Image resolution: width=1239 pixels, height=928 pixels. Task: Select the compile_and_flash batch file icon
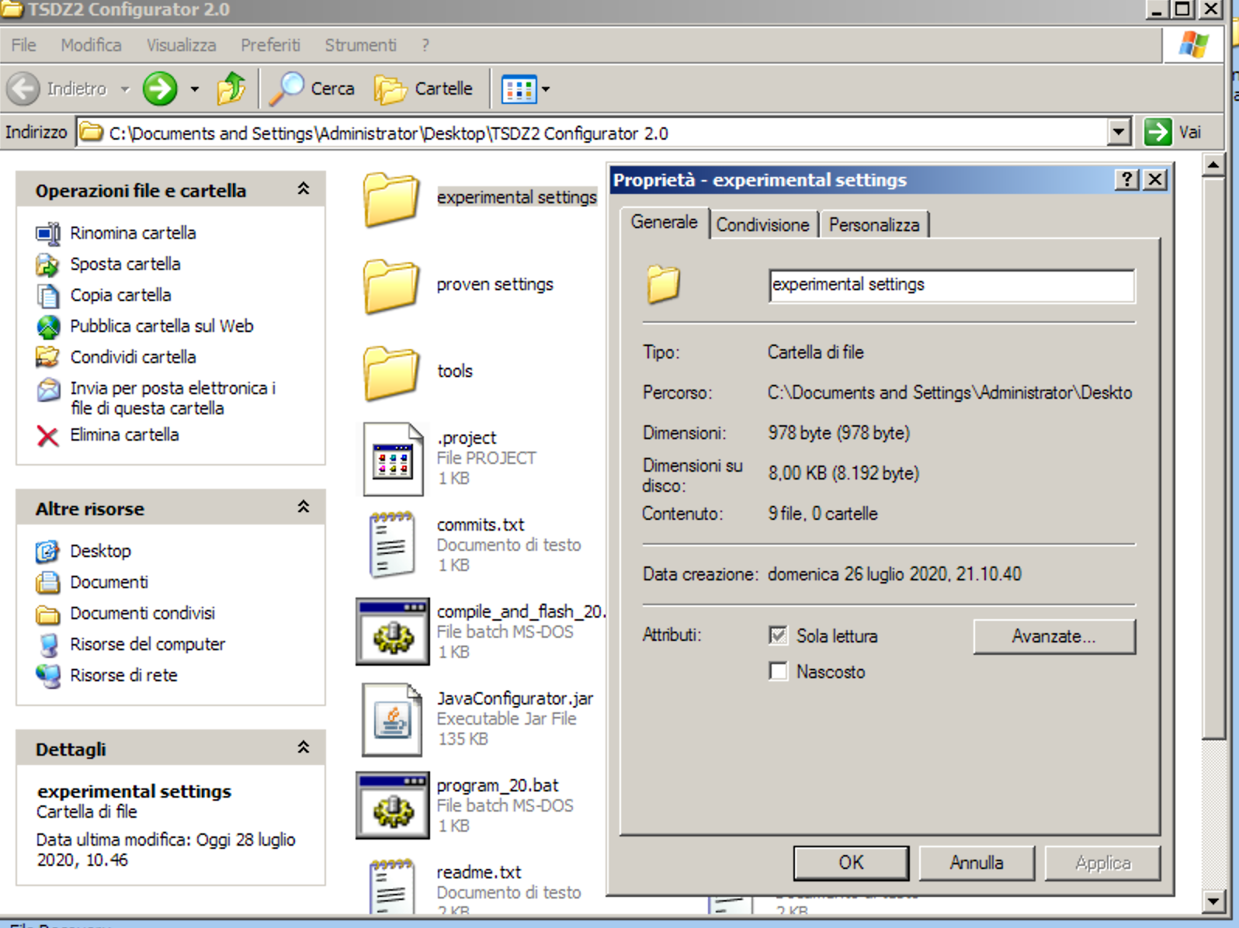[x=392, y=632]
